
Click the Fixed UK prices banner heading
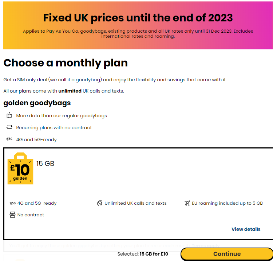pyautogui.click(x=138, y=17)
